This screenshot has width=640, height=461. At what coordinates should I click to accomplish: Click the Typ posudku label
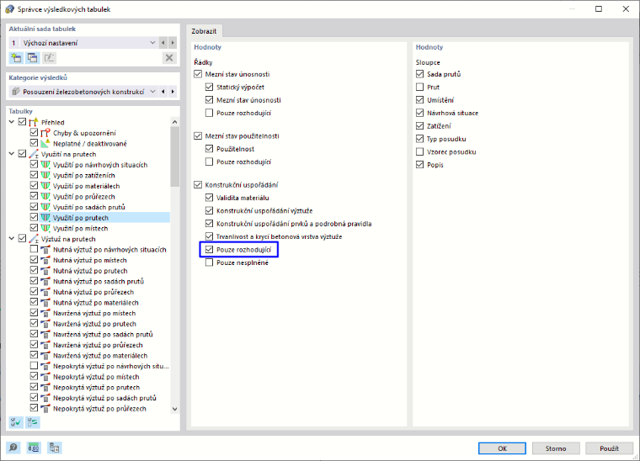coord(446,139)
